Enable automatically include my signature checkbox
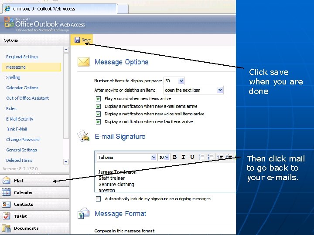This screenshot has height=235, width=314. coord(98,199)
